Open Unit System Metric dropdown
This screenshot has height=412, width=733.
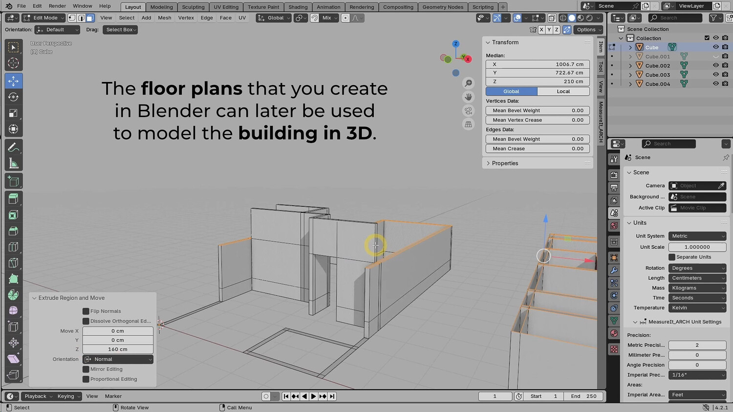pos(697,236)
